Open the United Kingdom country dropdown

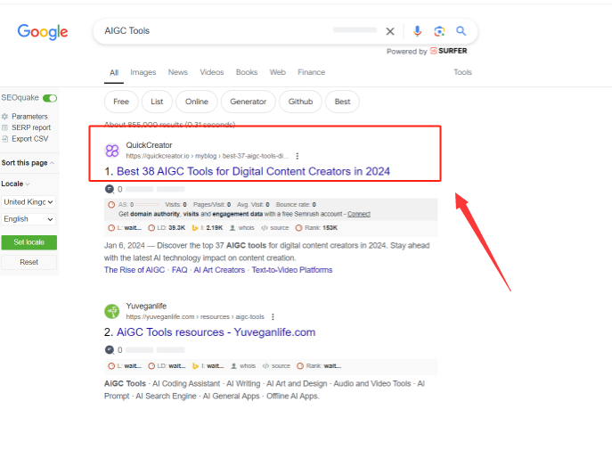tap(29, 201)
